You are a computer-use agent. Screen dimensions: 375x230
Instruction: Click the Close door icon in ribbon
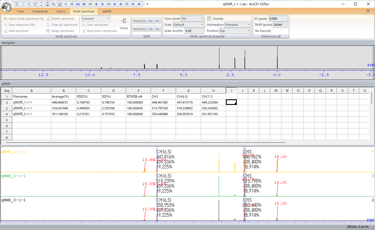[x=124, y=21]
